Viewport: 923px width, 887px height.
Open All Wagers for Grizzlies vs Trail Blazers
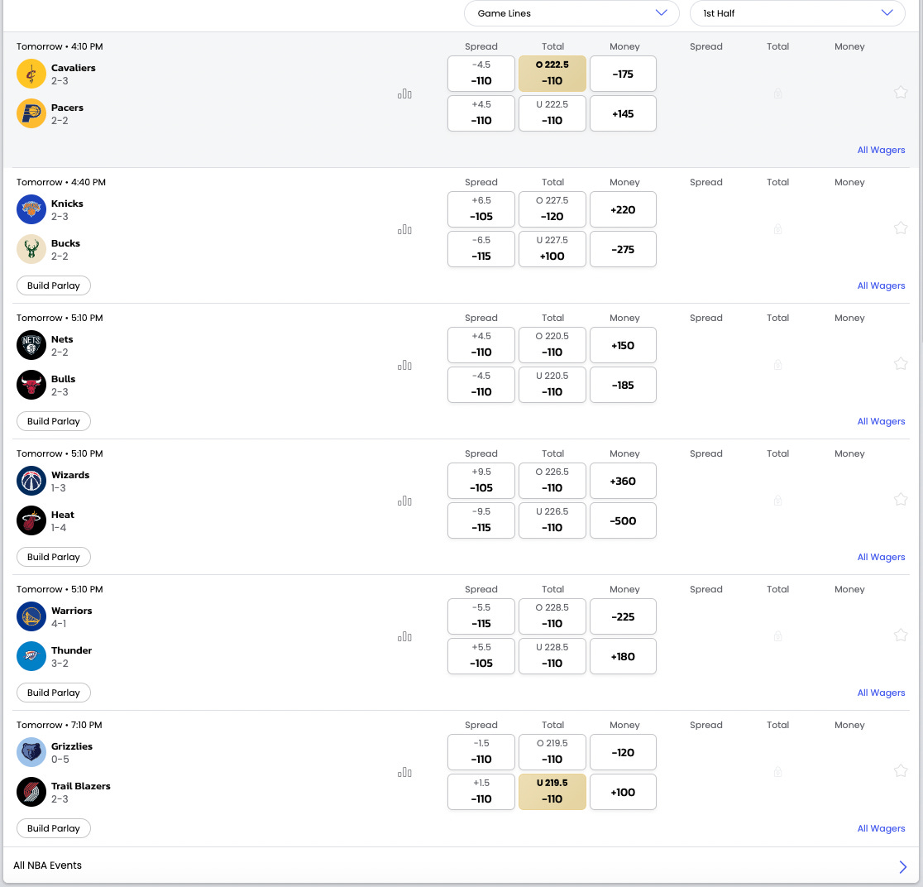(881, 828)
